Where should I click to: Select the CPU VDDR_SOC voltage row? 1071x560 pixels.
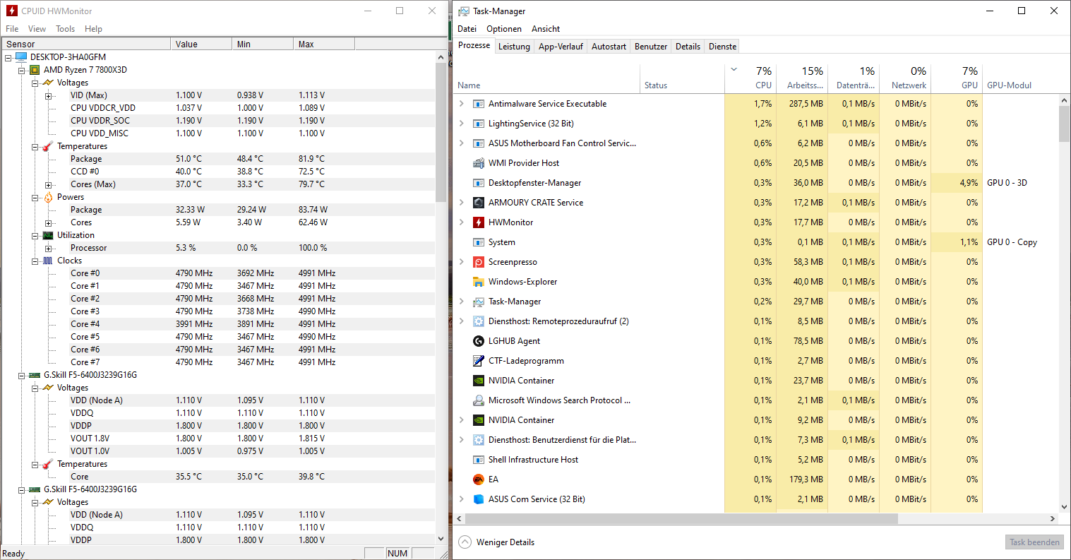pos(217,121)
